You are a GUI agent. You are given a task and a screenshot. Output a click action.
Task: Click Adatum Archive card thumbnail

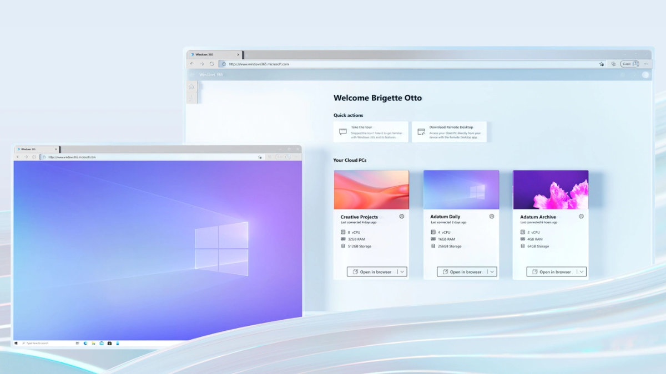click(x=551, y=189)
